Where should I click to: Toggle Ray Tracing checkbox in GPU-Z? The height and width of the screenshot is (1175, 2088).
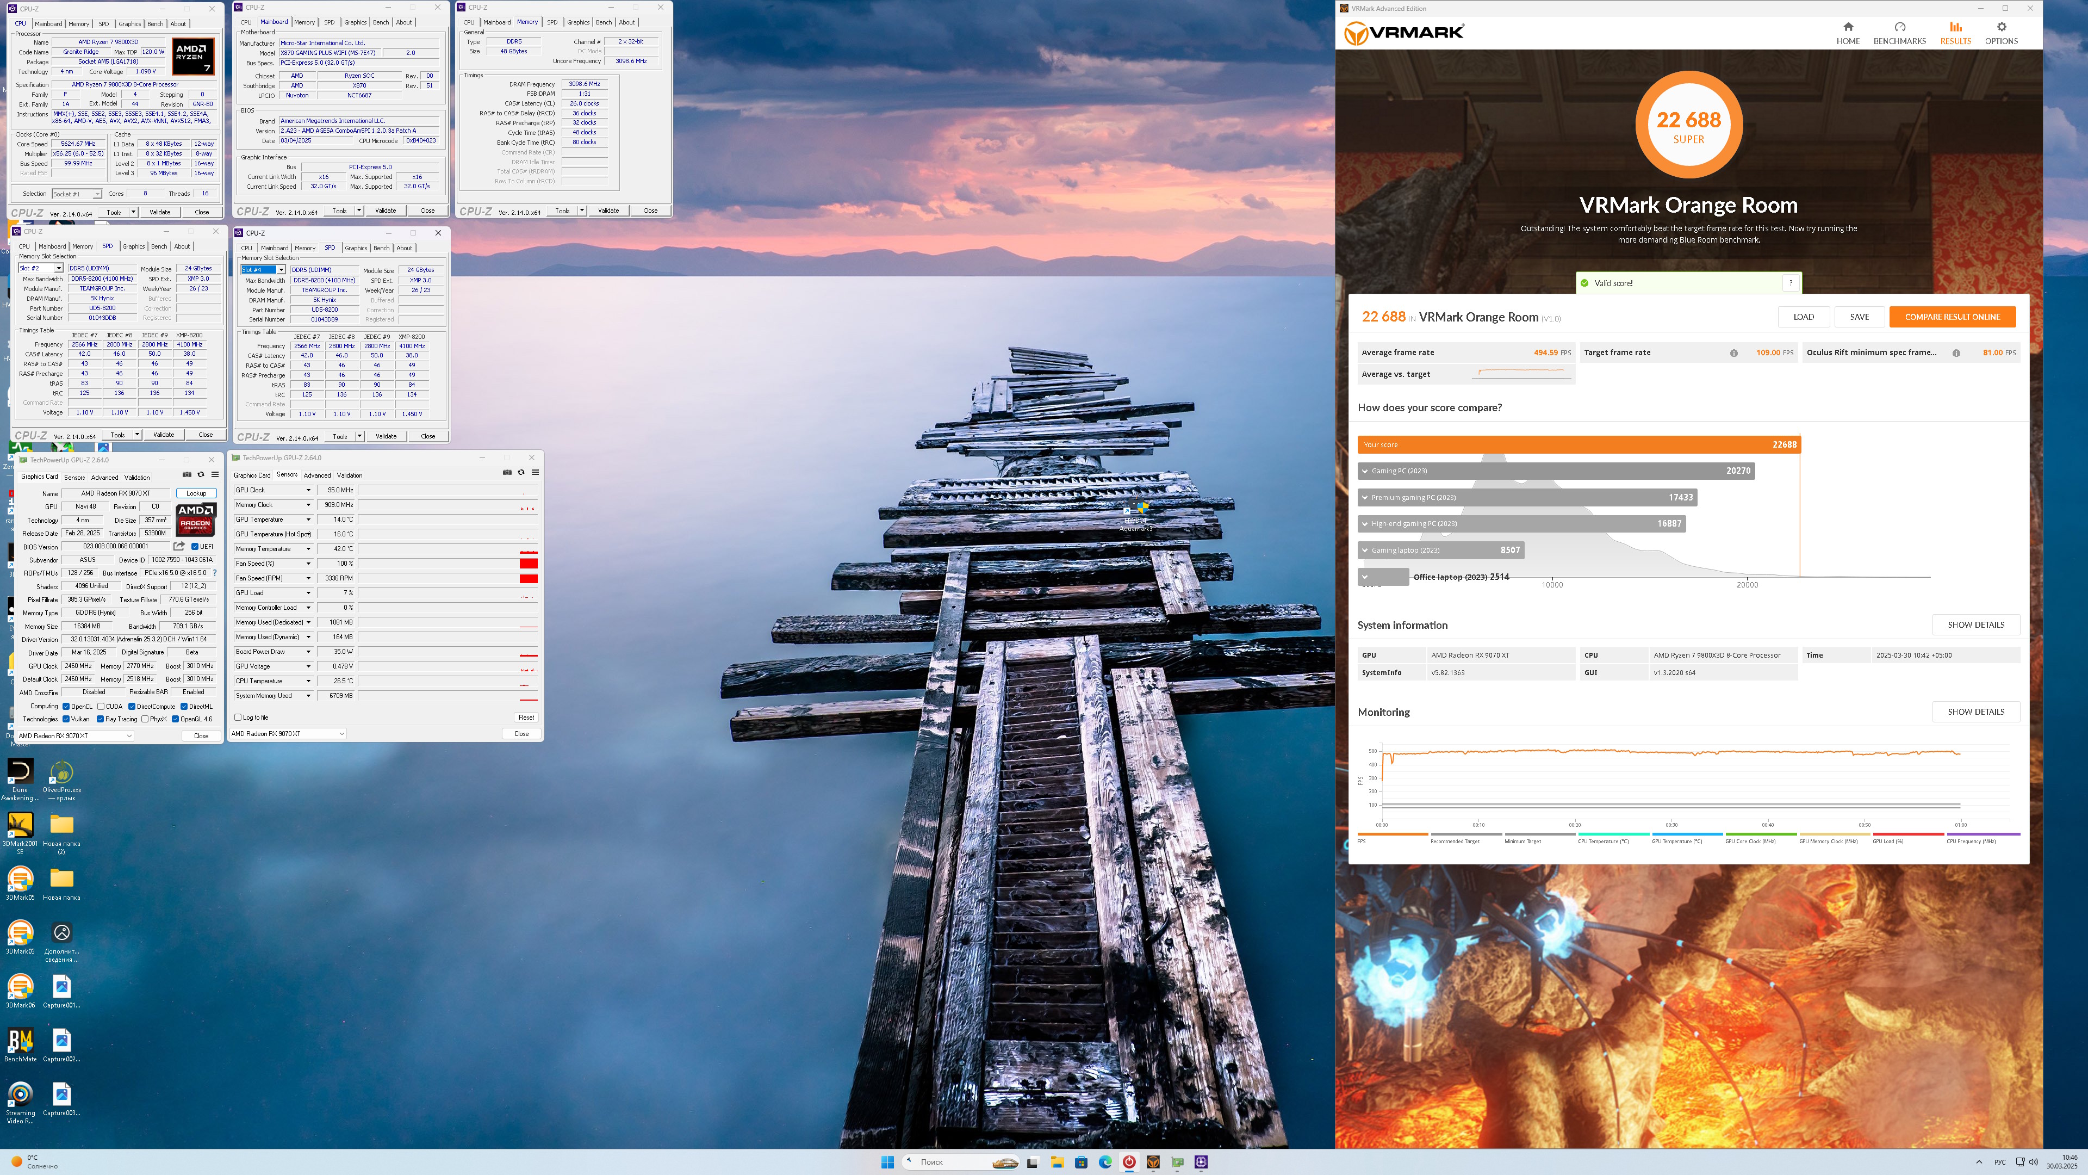[x=101, y=719]
